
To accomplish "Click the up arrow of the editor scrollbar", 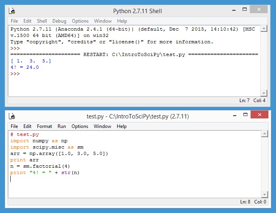I will click(x=264, y=134).
